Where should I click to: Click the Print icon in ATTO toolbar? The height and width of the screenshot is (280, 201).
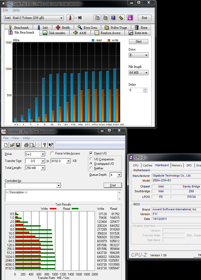click(x=26, y=145)
